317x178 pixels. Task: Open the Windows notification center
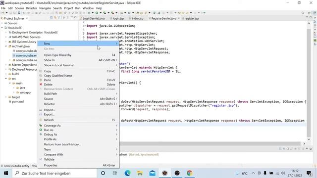(x=309, y=173)
